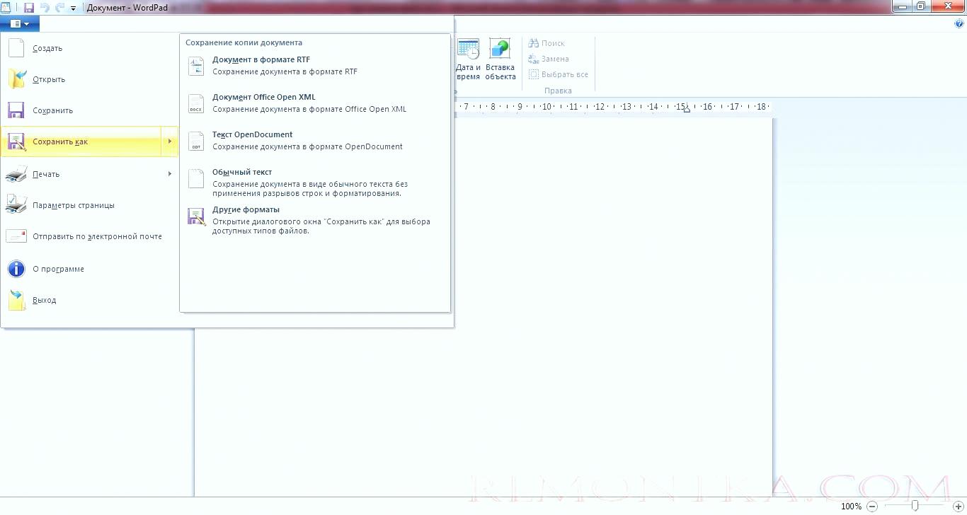
Task: Choose Выход to exit WordPad
Action: coord(89,300)
